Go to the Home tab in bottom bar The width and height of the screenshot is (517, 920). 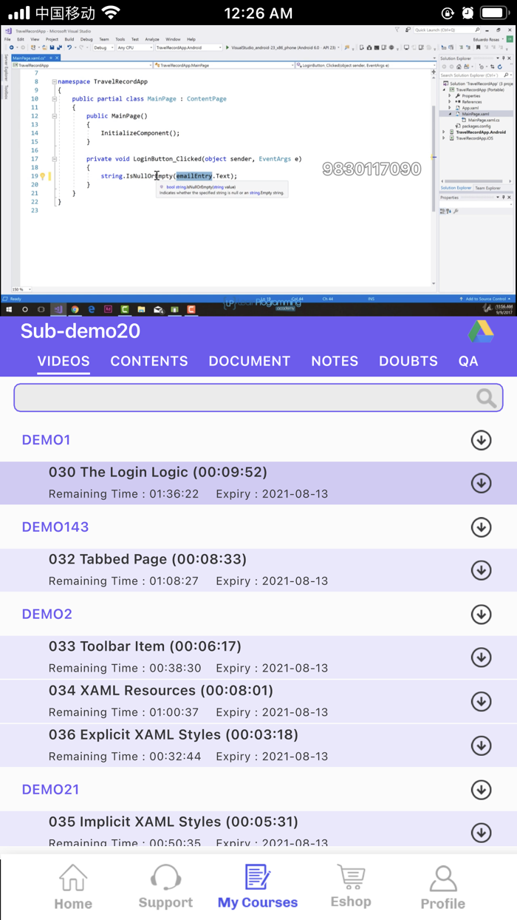click(73, 887)
